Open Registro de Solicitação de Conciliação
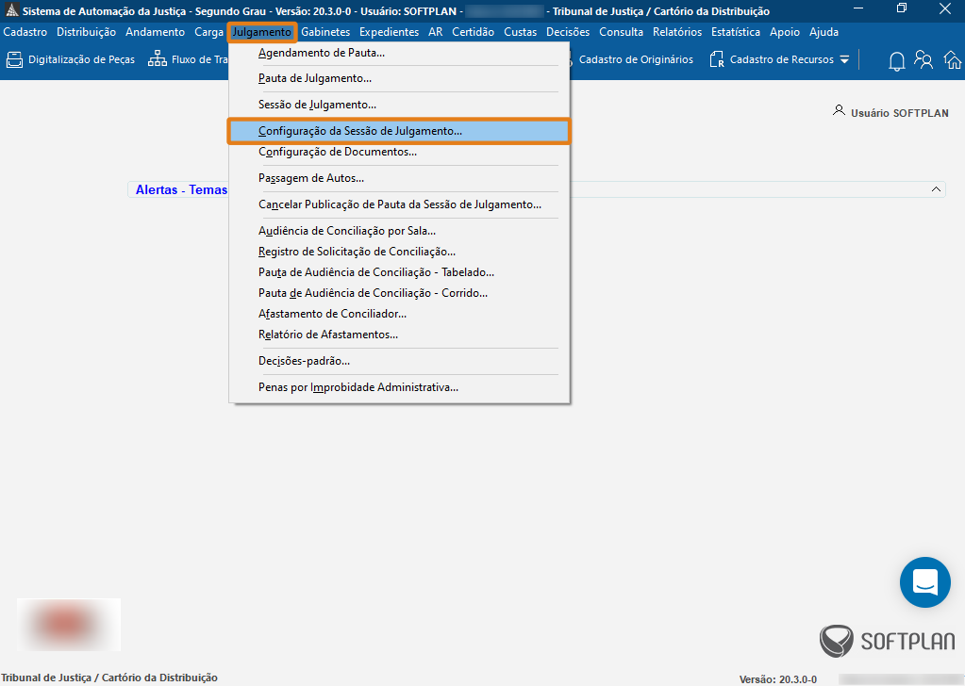The height and width of the screenshot is (686, 965). (x=399, y=252)
